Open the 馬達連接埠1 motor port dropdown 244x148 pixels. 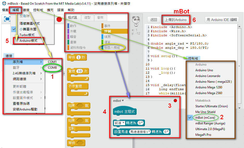[140, 132]
